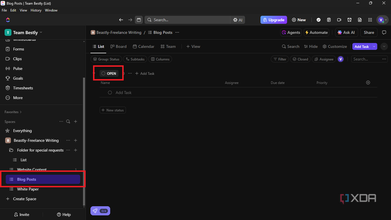Image resolution: width=391 pixels, height=220 pixels.
Task: Open the reminder alarm clock icon
Action: [349, 20]
